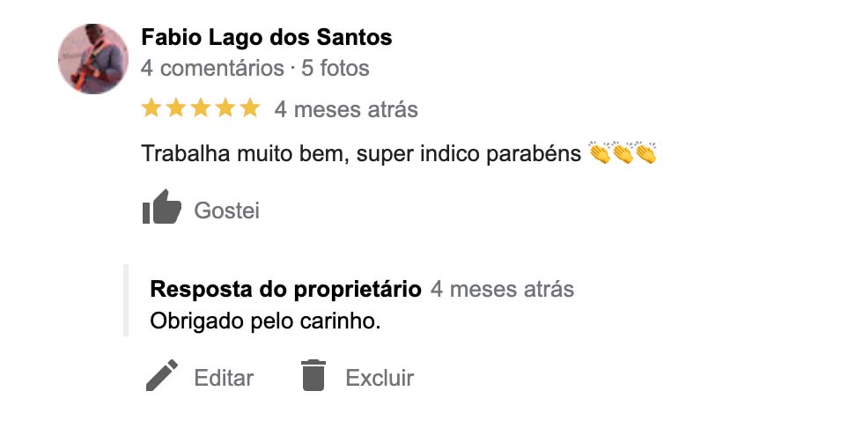Click the reviewer's "4 comentários" count
Viewport: 863px width, 428px height.
point(211,68)
